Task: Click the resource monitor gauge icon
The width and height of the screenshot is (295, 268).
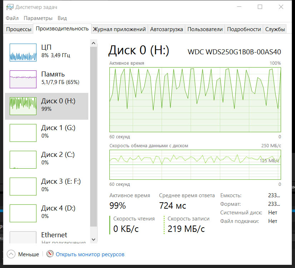Action: pyautogui.click(x=50, y=254)
